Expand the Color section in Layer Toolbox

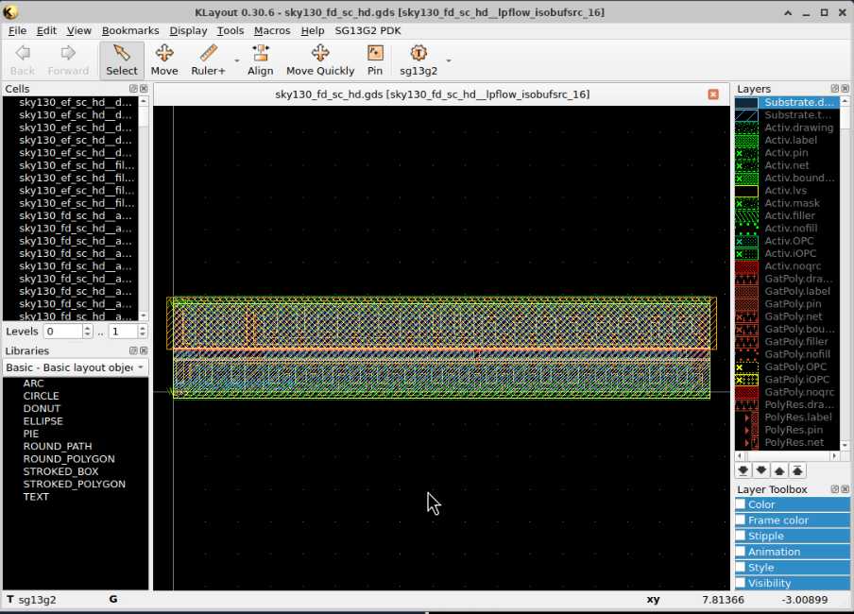click(761, 504)
